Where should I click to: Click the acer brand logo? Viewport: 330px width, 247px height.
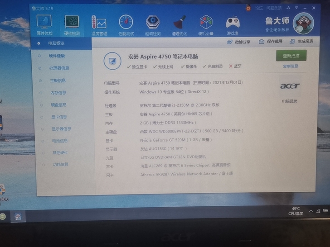pyautogui.click(x=290, y=85)
